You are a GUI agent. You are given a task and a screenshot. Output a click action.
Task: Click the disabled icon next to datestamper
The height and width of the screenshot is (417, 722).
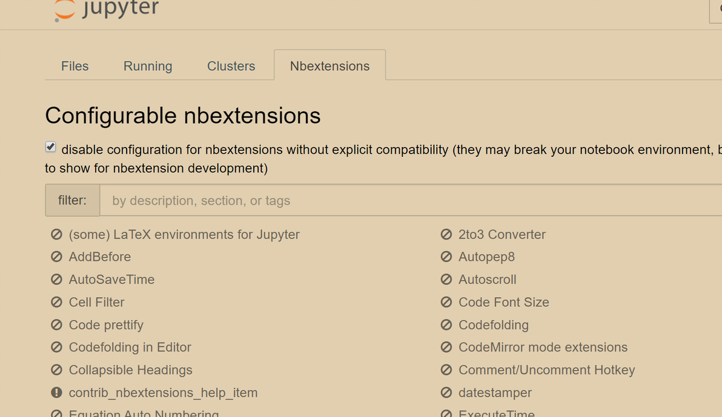tap(446, 393)
